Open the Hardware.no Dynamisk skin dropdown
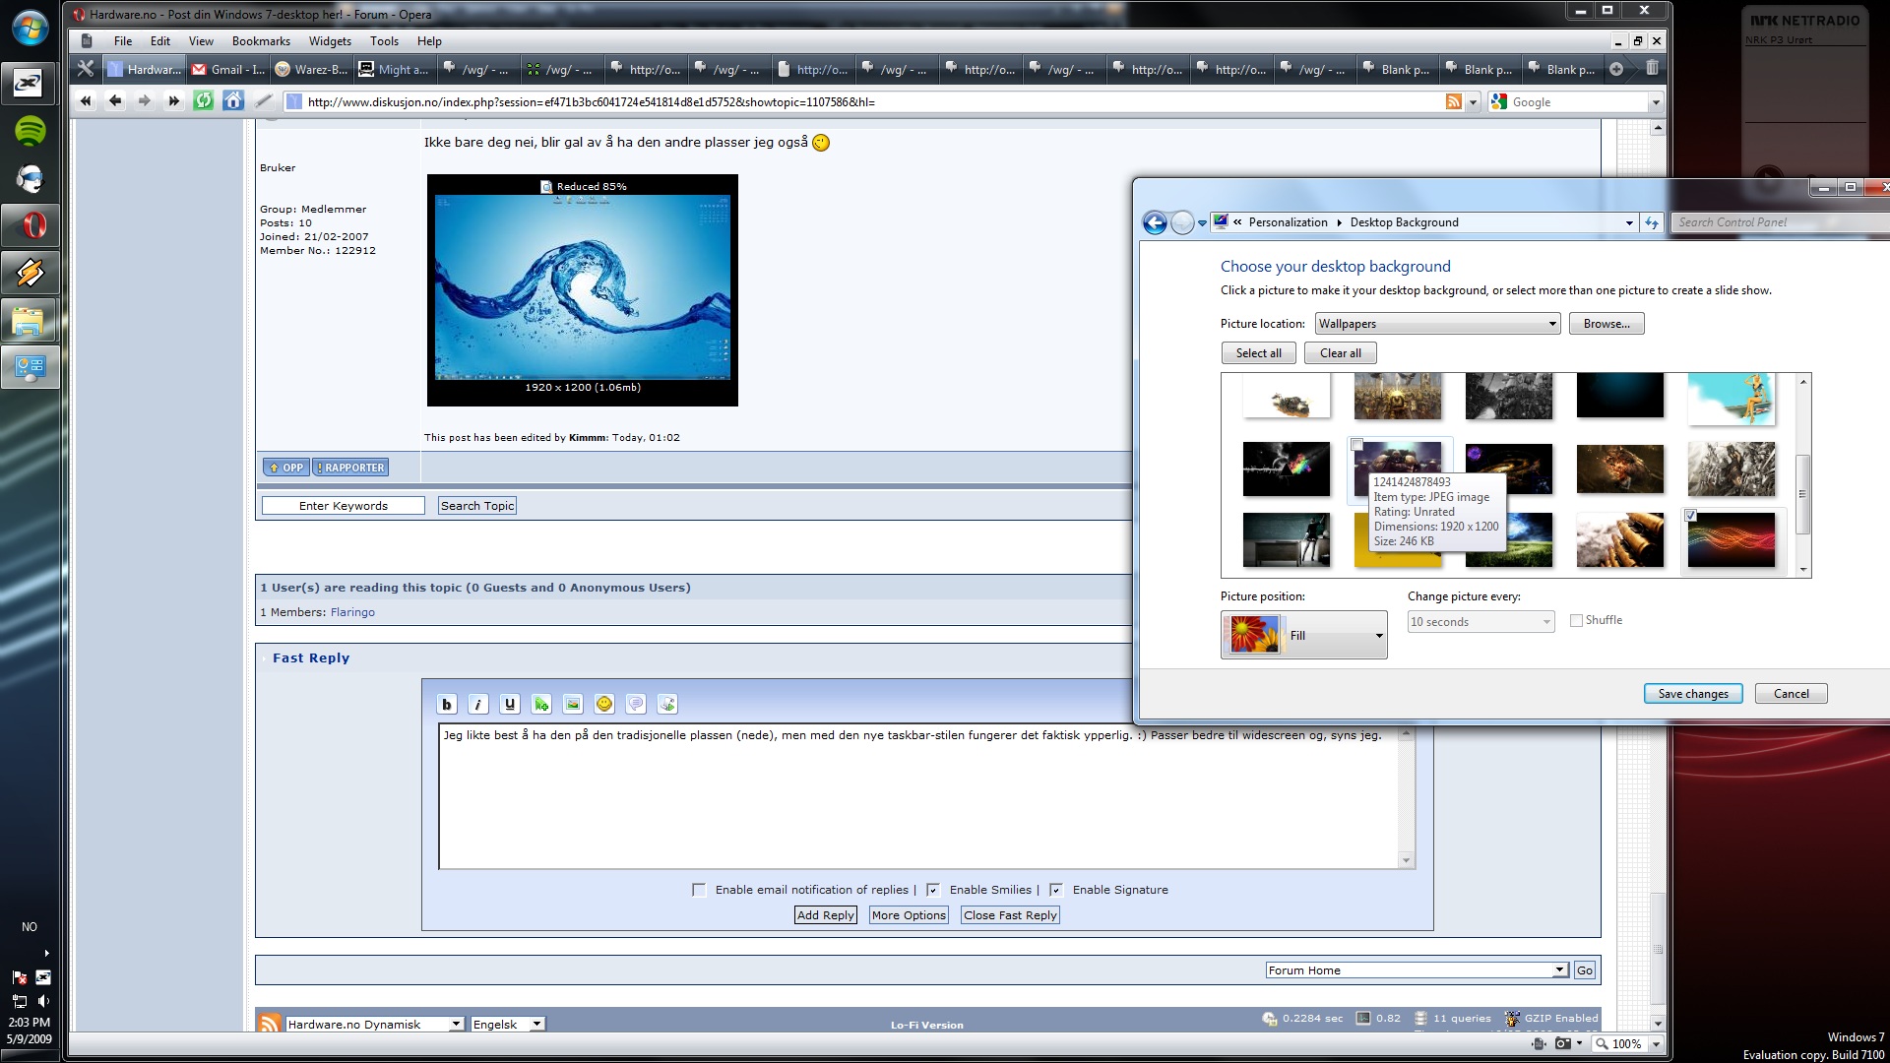 (374, 1025)
